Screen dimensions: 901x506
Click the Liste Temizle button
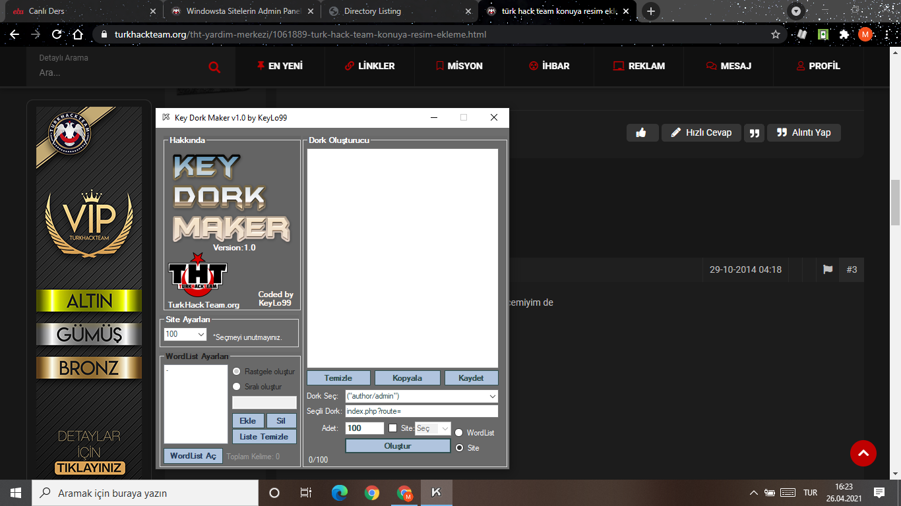point(264,436)
